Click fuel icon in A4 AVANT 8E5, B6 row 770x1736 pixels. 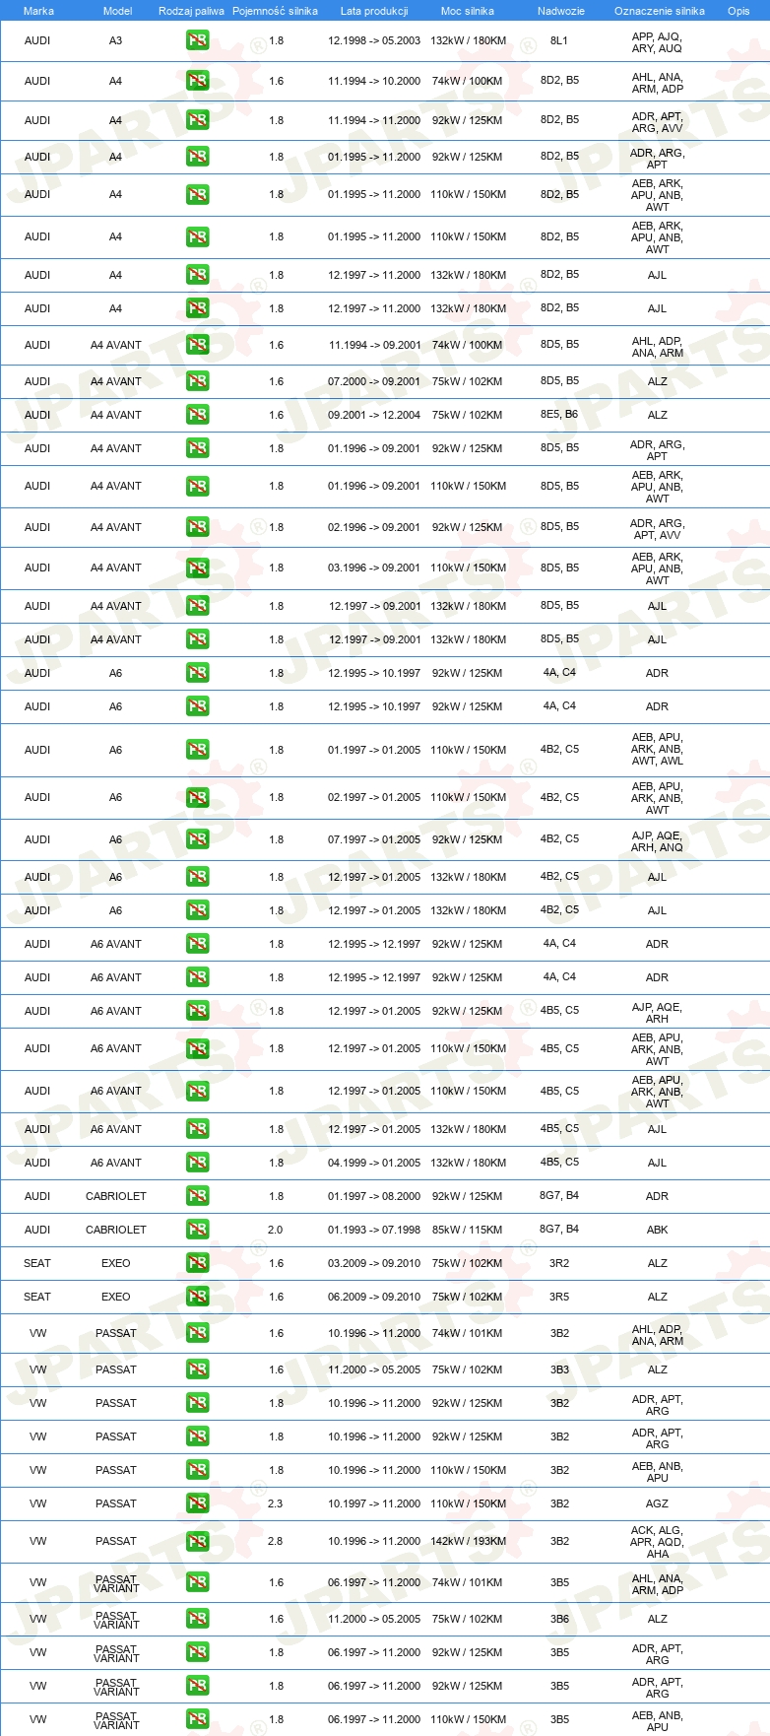197,415
